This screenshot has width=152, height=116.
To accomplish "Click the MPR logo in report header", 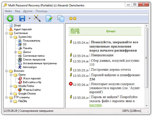I will coord(75,31).
